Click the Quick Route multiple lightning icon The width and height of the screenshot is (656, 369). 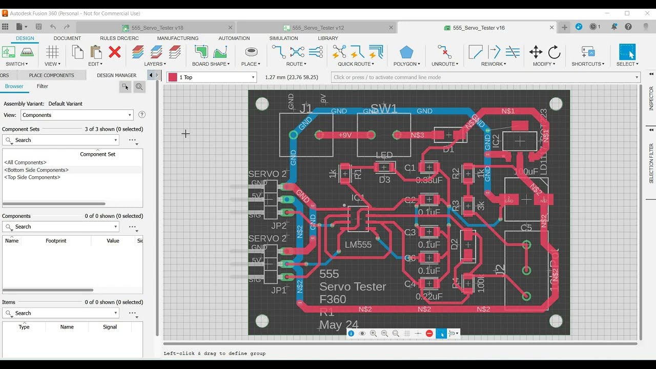pyautogui.click(x=376, y=52)
